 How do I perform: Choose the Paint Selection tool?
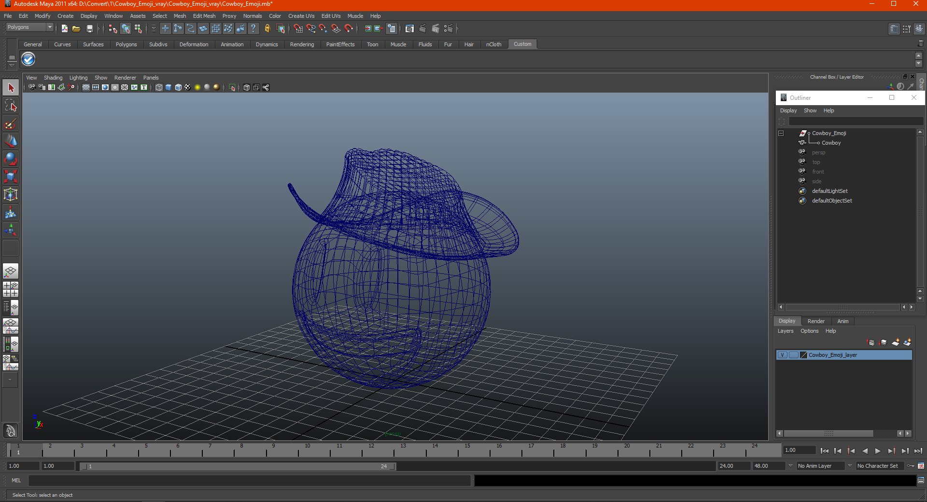tap(11, 123)
